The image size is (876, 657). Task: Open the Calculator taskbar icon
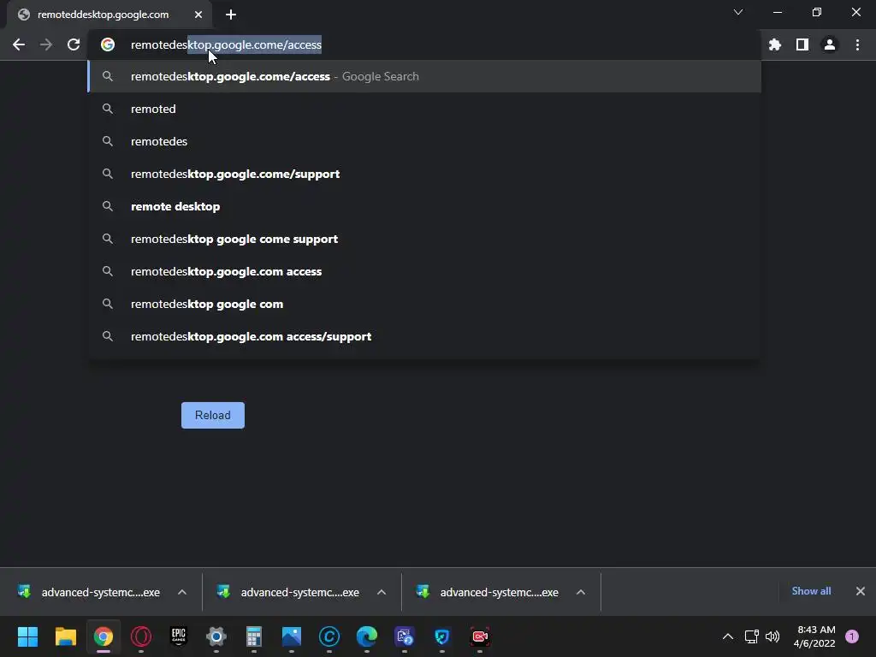253,636
